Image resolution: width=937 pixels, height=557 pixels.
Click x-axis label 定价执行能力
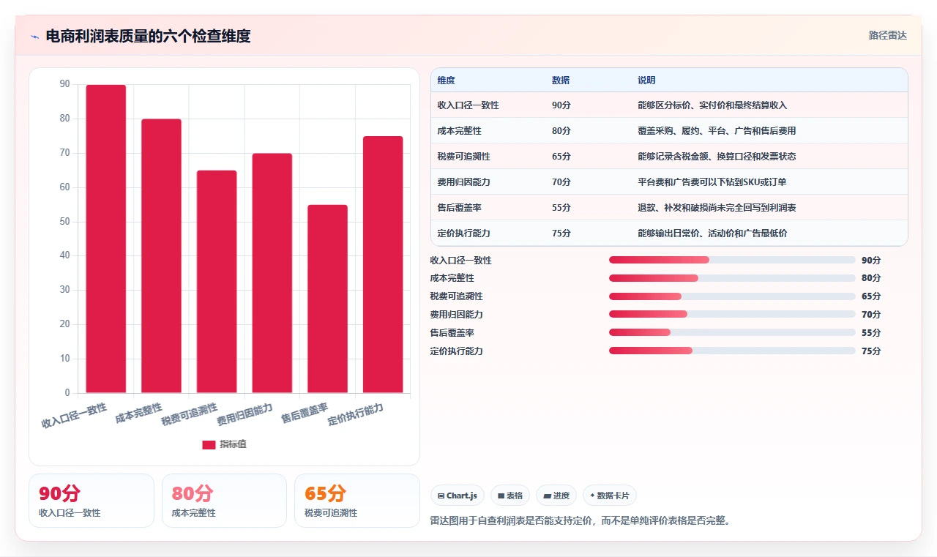tap(356, 414)
